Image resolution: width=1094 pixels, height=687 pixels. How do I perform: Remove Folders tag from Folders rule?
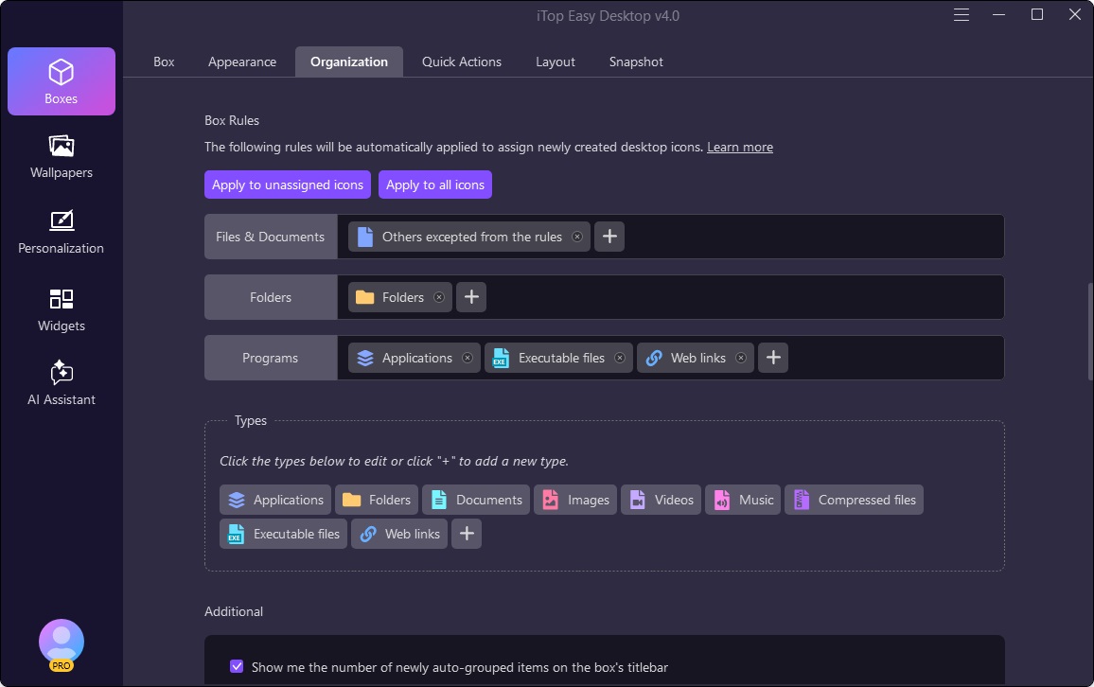coord(439,297)
